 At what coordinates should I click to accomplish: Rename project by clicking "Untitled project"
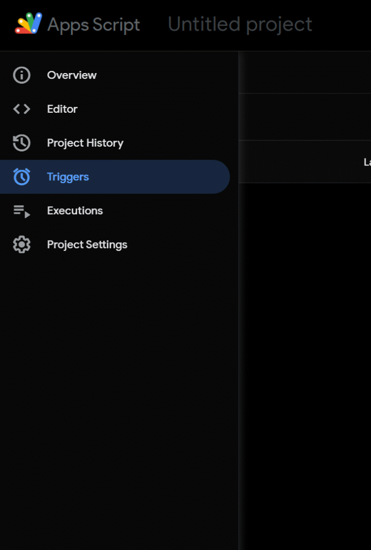(240, 25)
